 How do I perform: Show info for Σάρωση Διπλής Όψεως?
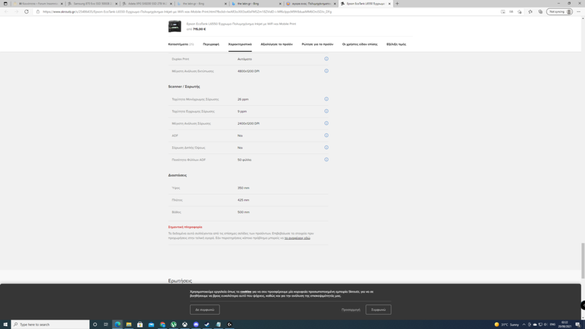[x=326, y=147]
